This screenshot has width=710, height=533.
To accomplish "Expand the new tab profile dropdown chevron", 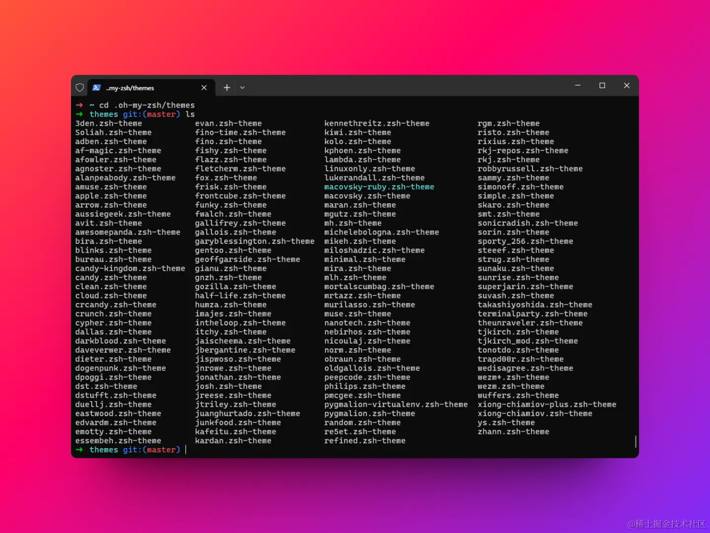I will click(x=242, y=88).
